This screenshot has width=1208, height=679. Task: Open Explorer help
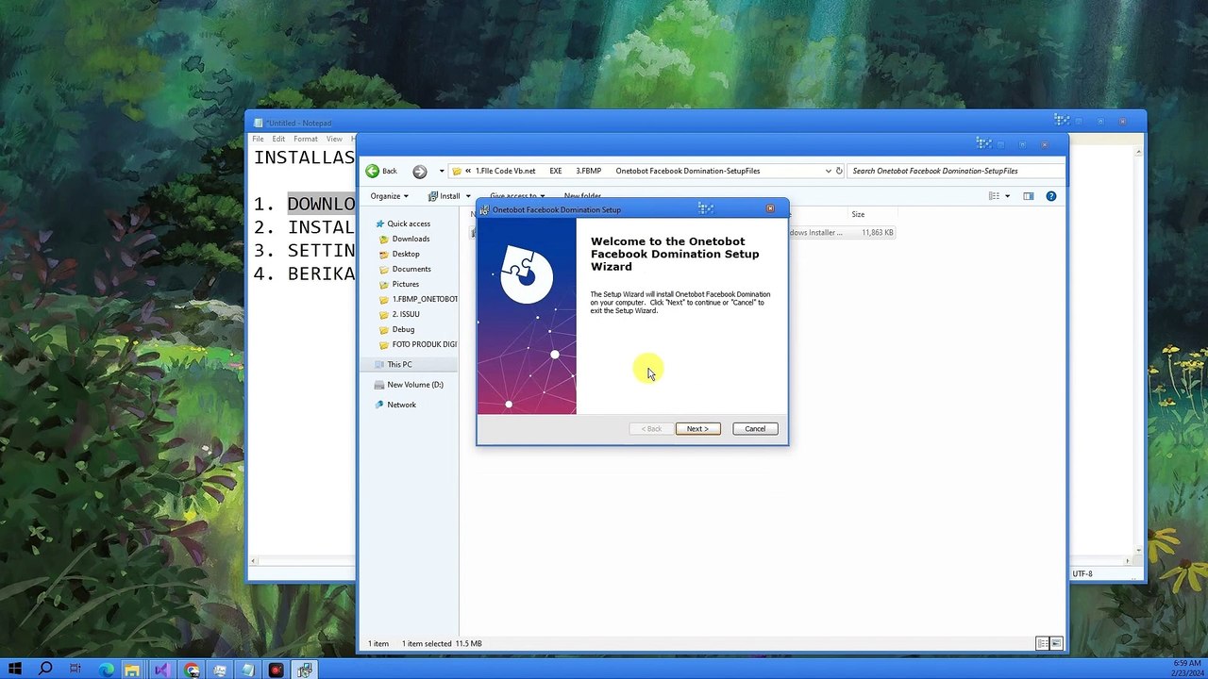(x=1051, y=196)
